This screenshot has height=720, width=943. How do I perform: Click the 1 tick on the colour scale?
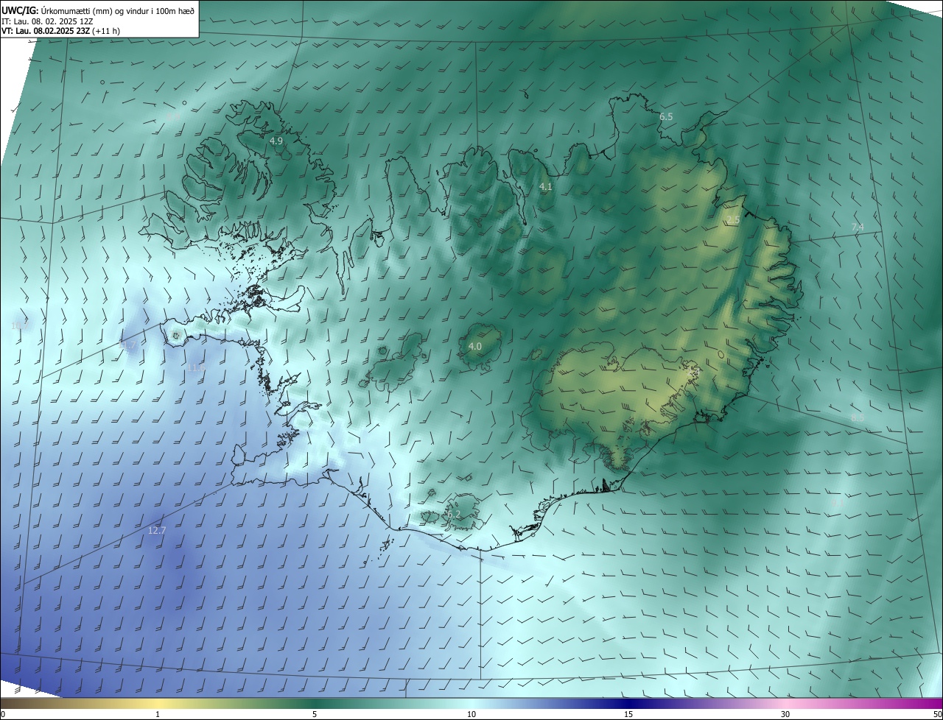pyautogui.click(x=158, y=715)
